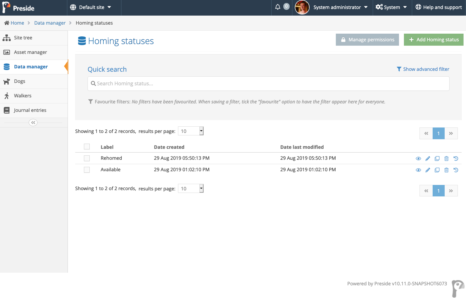The image size is (466, 299).
Task: Open the notifications bell icon
Action: click(x=278, y=7)
